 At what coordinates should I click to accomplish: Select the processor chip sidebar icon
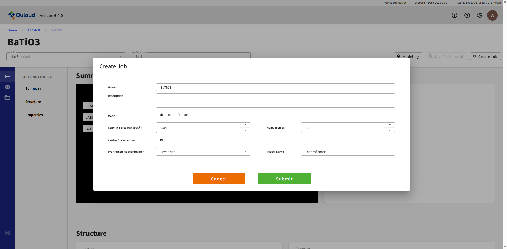coord(7,87)
